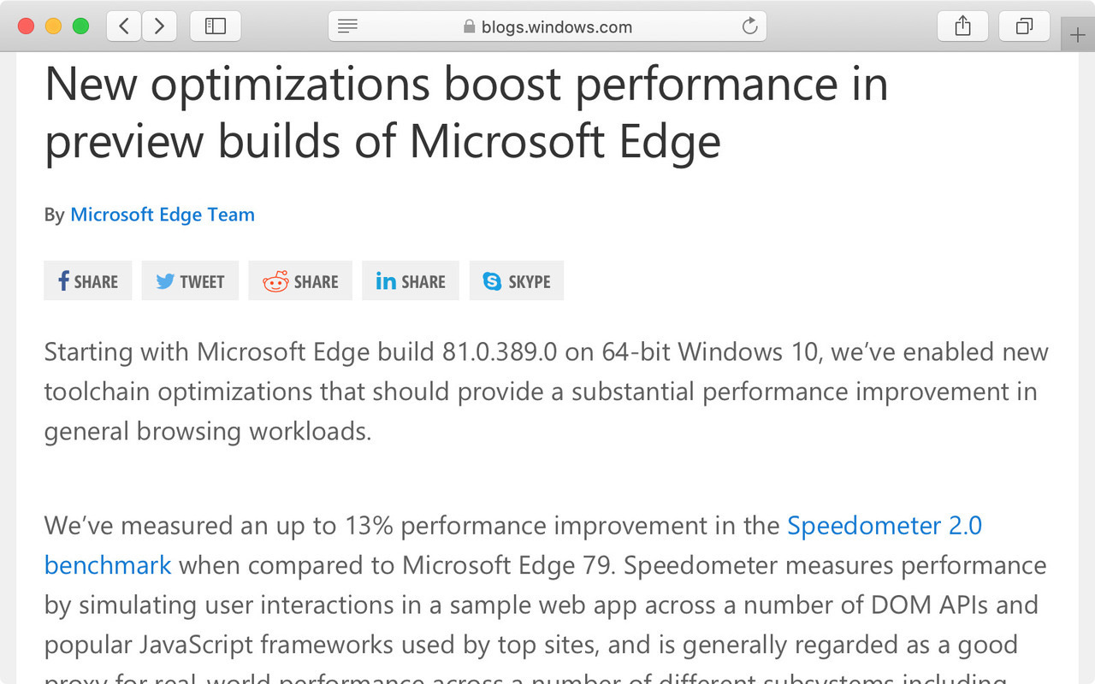Click the green full-screen window button
Screen dimensions: 1095x684
[x=80, y=27]
